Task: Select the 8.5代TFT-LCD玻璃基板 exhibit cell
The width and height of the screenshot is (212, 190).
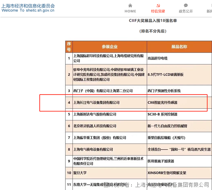Action: tap(179, 75)
